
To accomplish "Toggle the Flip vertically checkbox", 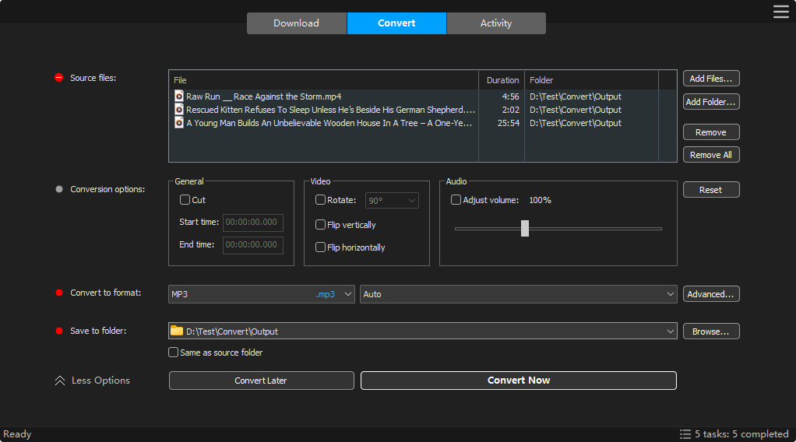I will (x=320, y=225).
